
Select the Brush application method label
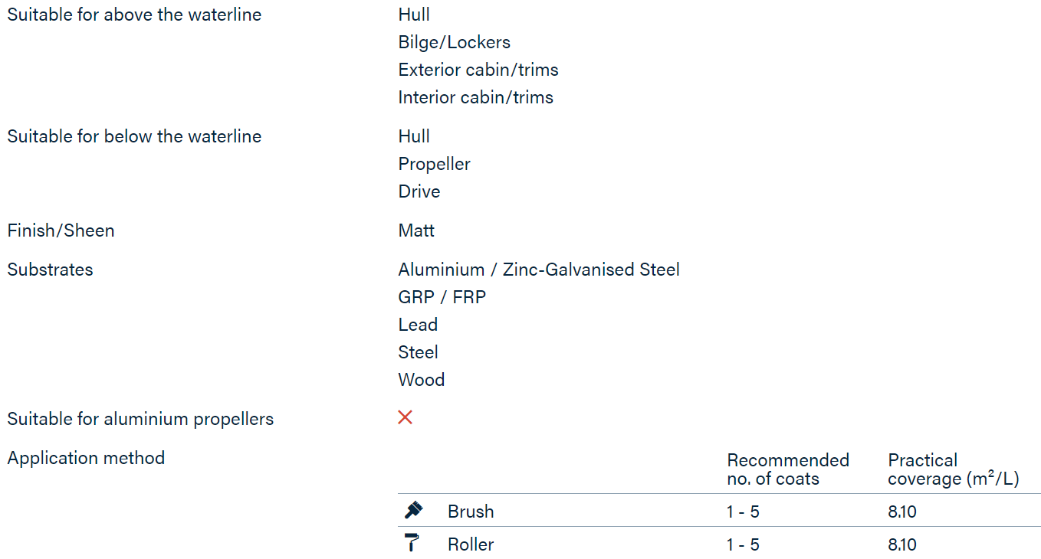tap(471, 512)
